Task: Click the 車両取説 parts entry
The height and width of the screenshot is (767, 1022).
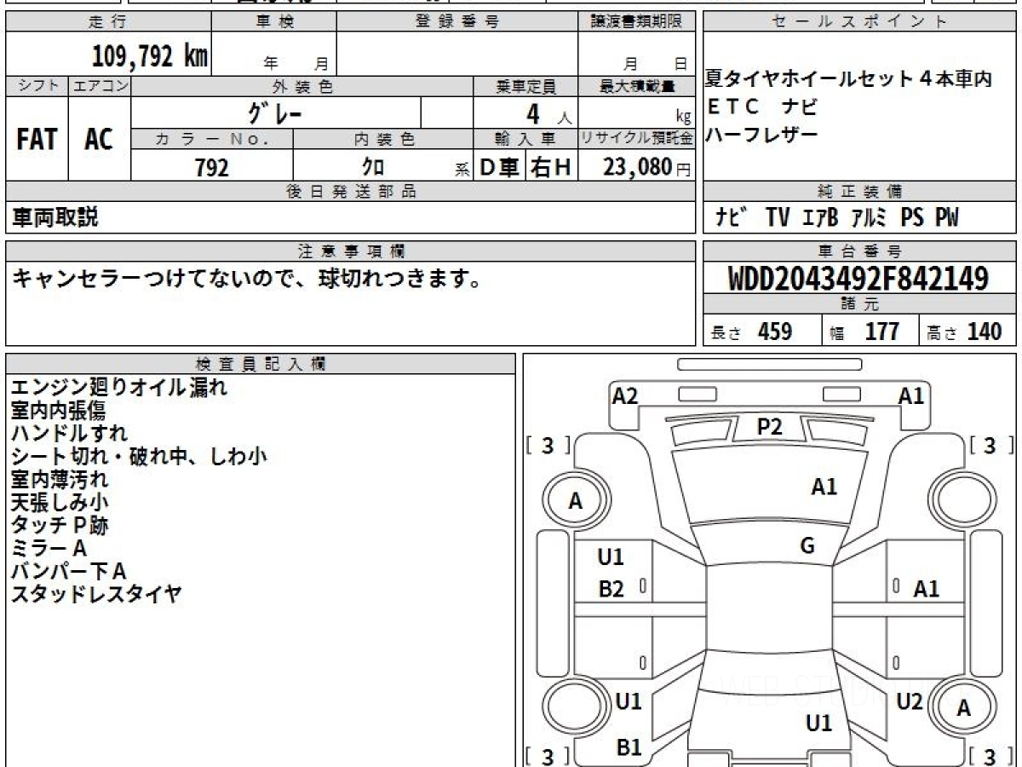Action: (x=55, y=218)
